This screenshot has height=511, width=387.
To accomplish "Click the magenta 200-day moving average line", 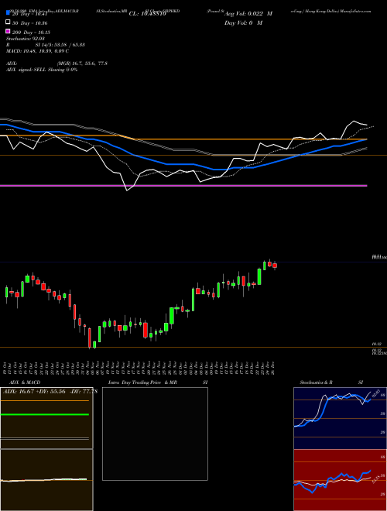I will coord(183,186).
